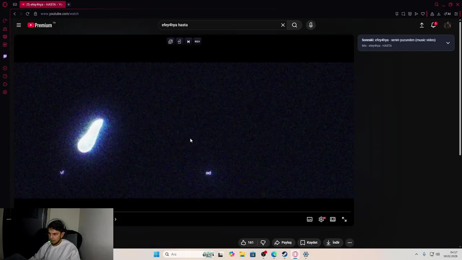
Task: Open the upload/create icon
Action: coord(422,25)
